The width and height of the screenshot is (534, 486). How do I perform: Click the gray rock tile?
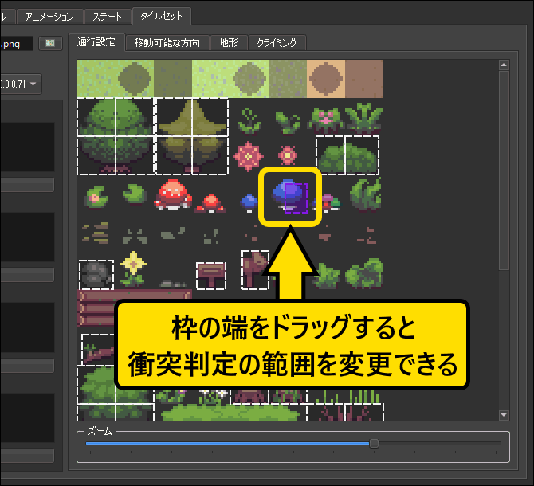point(96,274)
